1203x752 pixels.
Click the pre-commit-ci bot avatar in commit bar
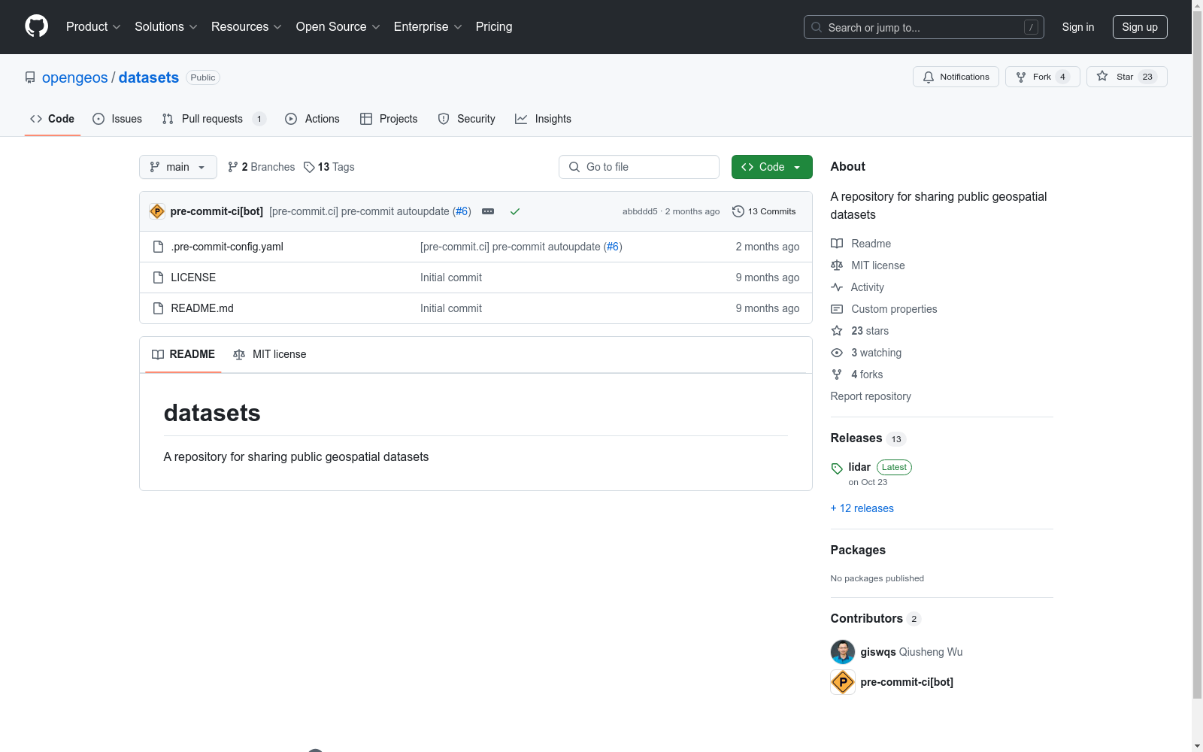(157, 211)
